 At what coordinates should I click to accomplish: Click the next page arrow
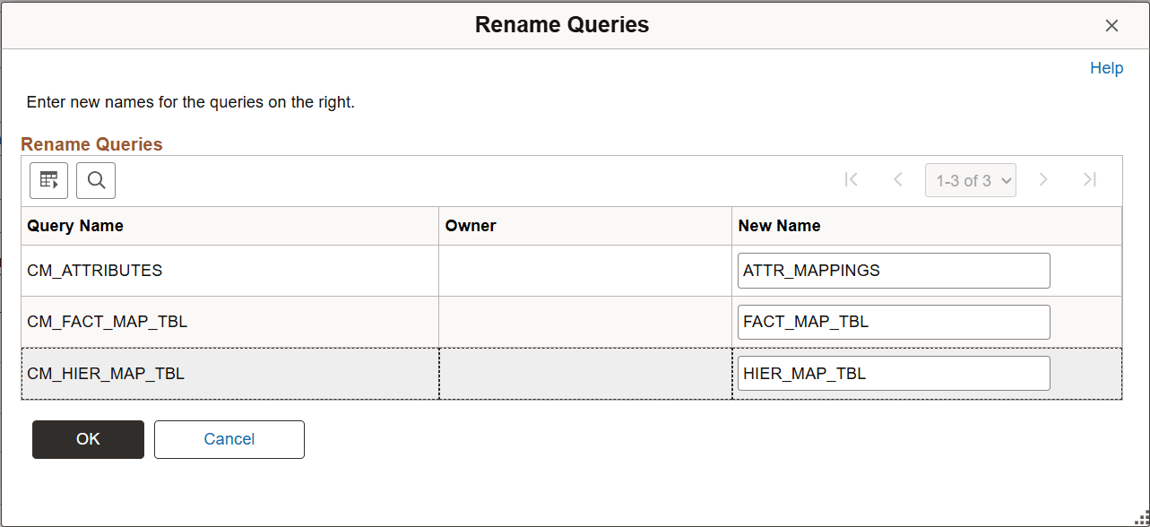[x=1043, y=179]
